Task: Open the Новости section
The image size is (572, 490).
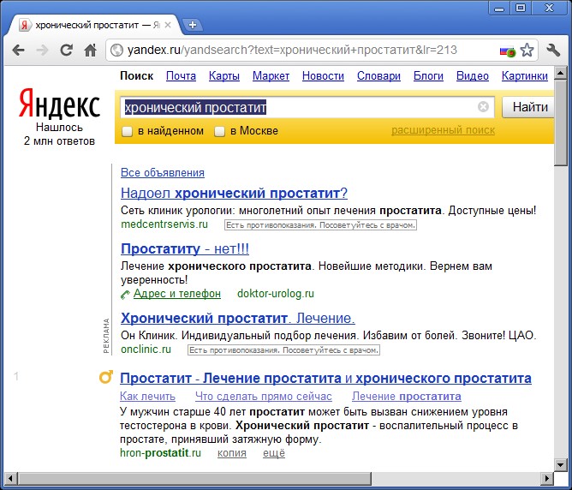Action: (323, 76)
